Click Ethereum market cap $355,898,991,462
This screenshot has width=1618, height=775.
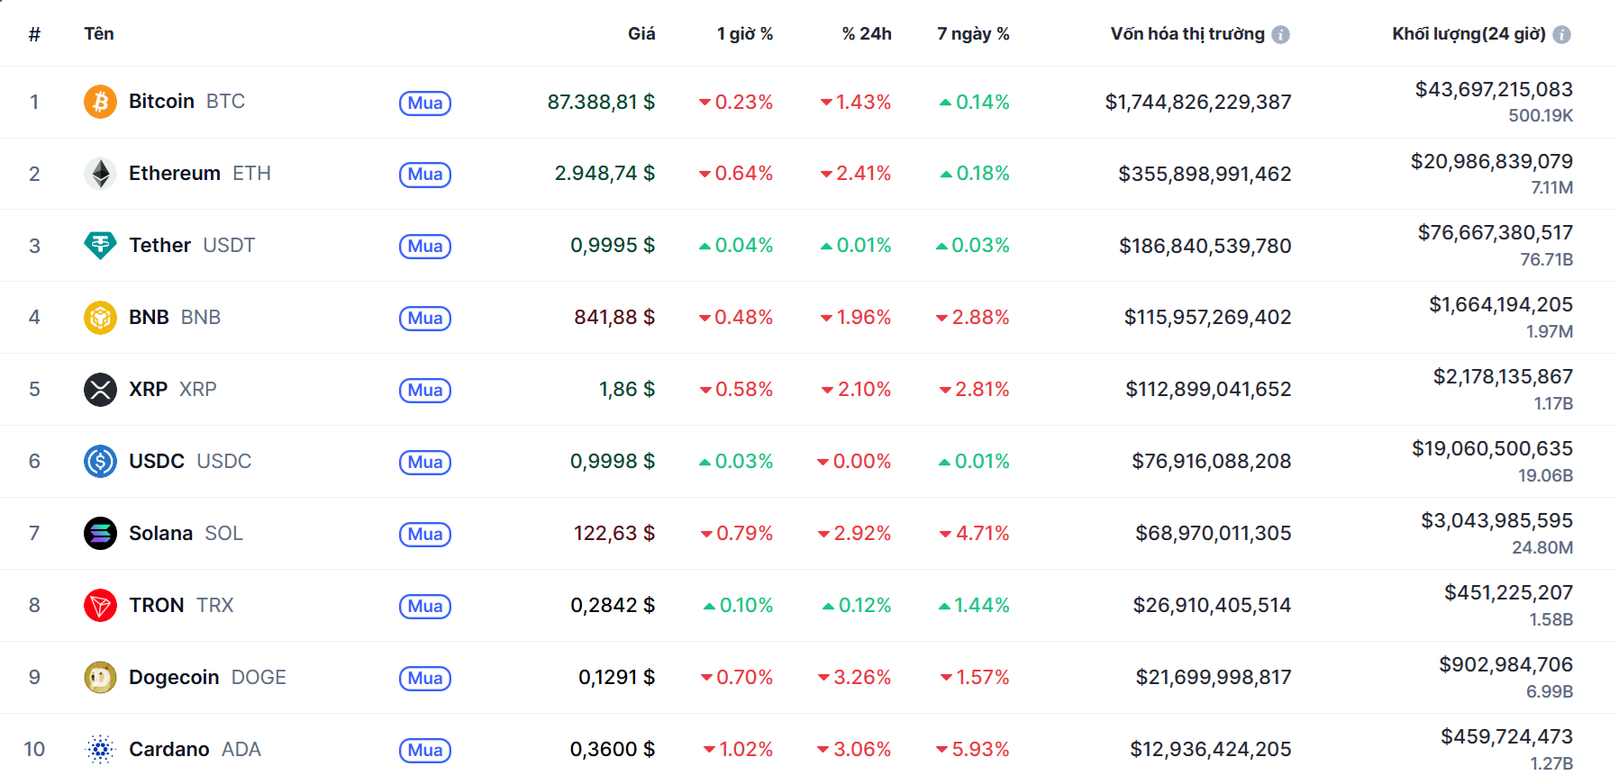click(1204, 174)
